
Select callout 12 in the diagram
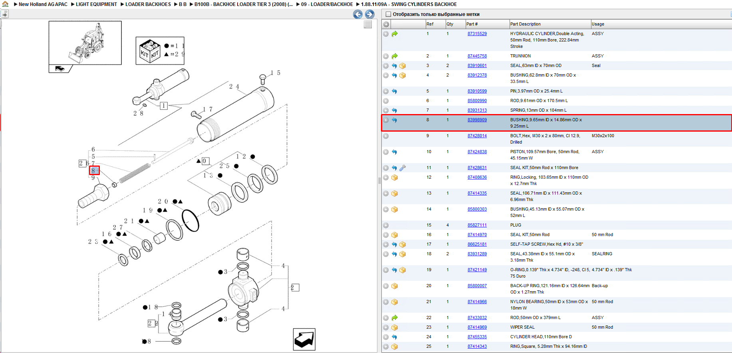(241, 157)
